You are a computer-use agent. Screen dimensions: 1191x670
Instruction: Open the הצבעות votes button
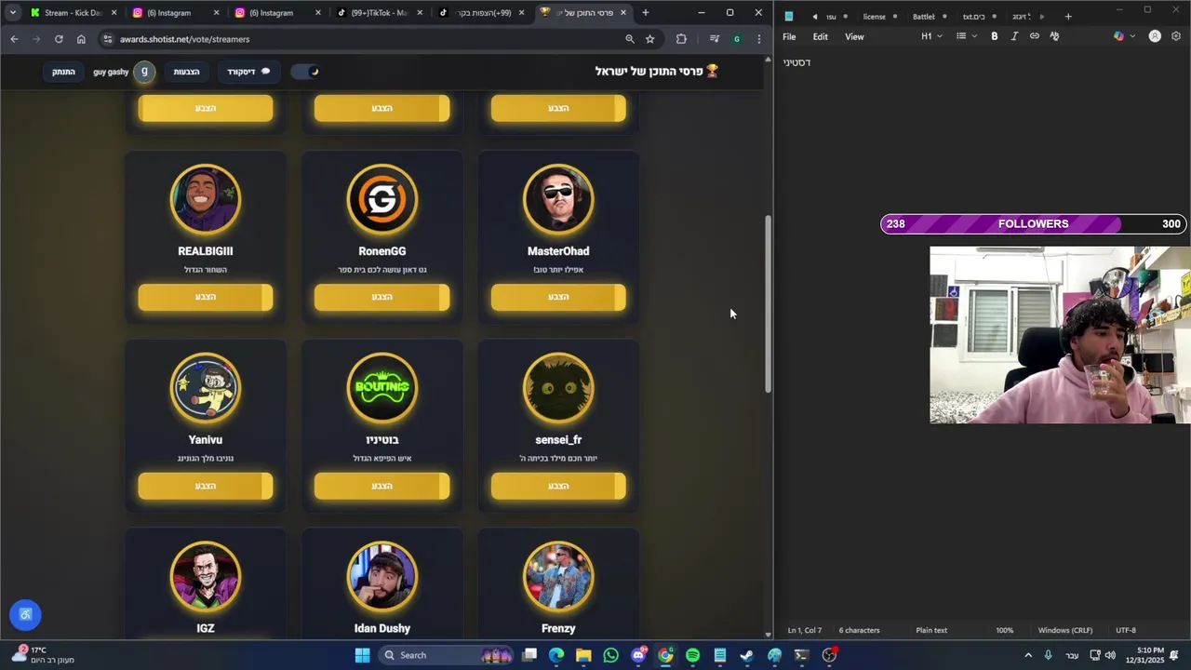click(187, 72)
